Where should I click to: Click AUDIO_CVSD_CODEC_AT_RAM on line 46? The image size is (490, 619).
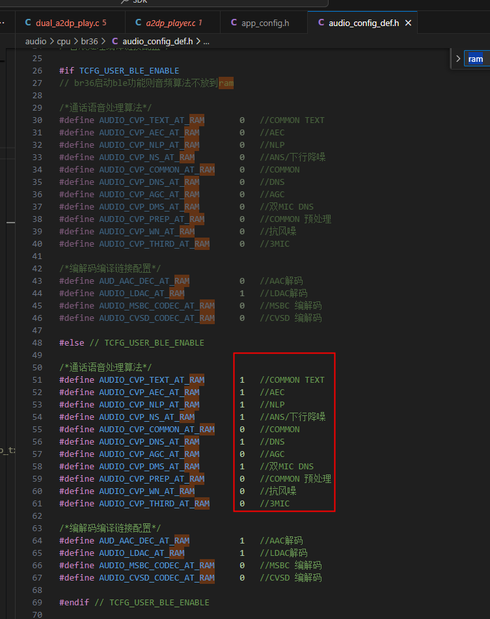[157, 318]
